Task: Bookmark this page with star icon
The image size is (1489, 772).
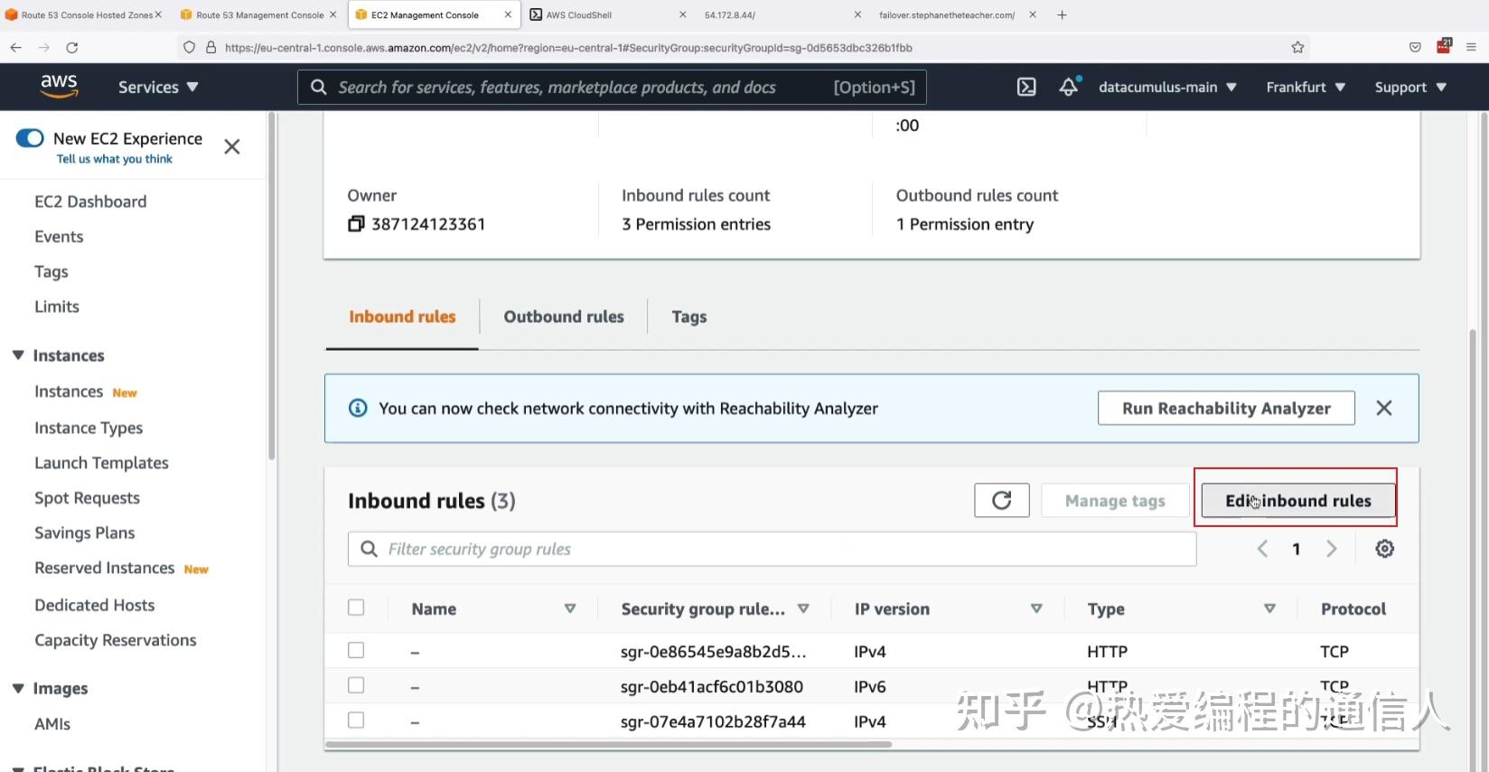Action: pos(1297,47)
